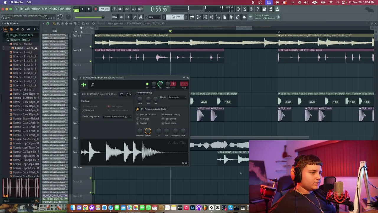Remove loaded sample with X icon next to file
This screenshot has height=213, width=378.
(x=131, y=94)
